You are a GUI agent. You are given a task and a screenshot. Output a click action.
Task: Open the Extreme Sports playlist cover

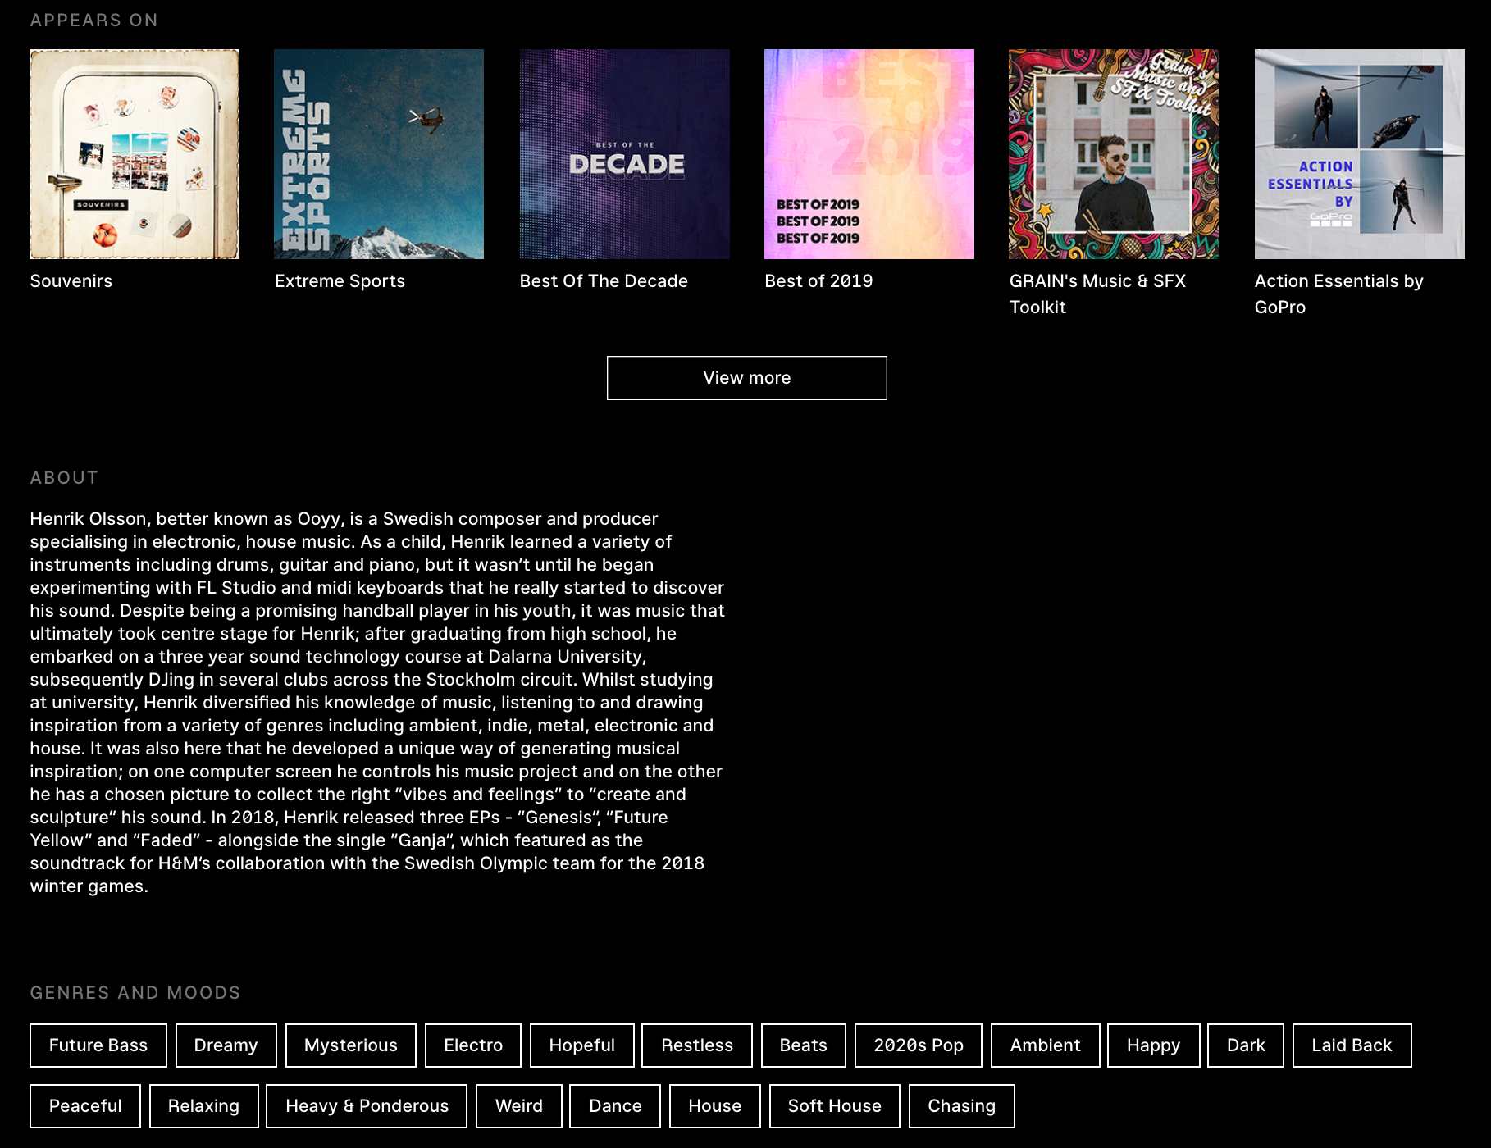[x=379, y=154]
